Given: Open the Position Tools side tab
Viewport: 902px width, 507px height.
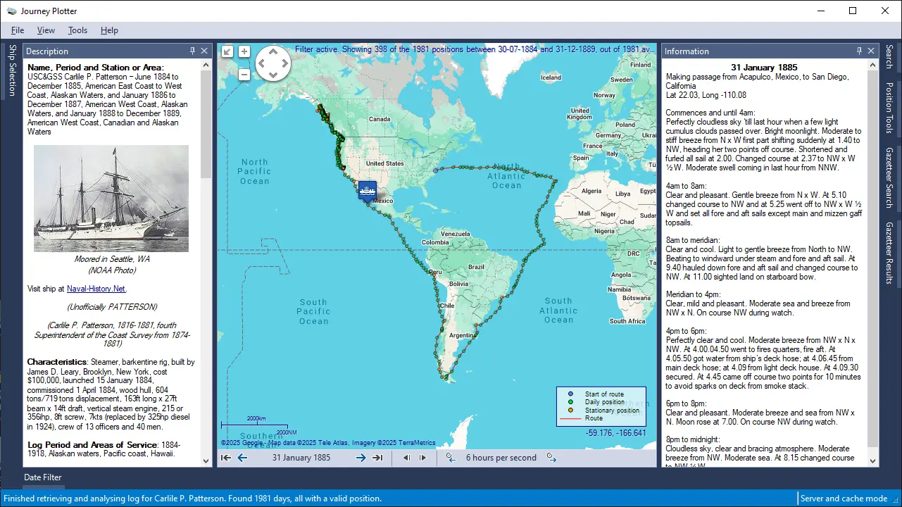Looking at the screenshot, I should (x=889, y=108).
